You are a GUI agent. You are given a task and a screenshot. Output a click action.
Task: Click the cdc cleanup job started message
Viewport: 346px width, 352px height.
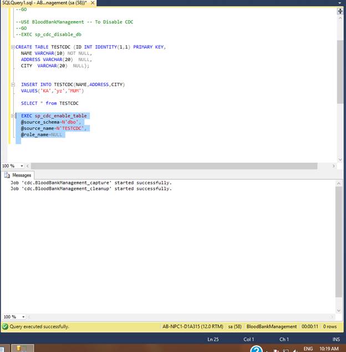[91, 189]
